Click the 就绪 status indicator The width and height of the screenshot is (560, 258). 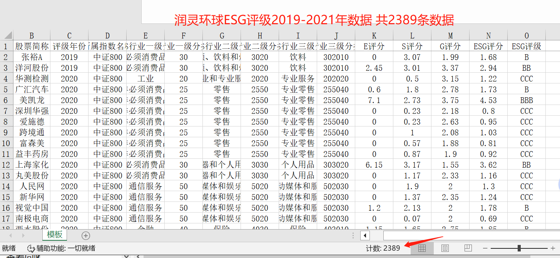click(9, 248)
